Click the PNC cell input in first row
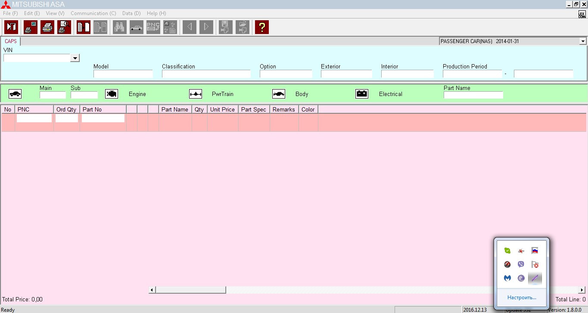This screenshot has height=313, width=588. (34, 118)
